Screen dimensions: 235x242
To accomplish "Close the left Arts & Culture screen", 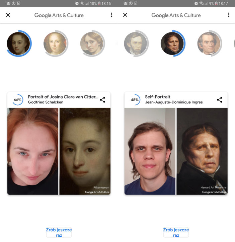I will tap(8, 15).
